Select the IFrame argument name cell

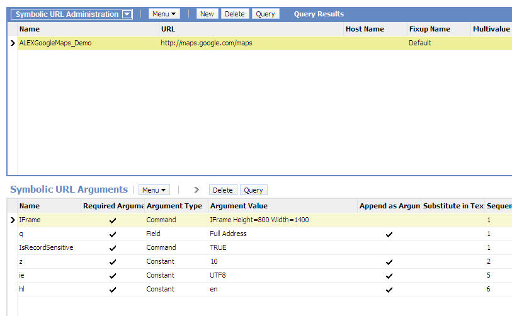pyautogui.click(x=49, y=220)
